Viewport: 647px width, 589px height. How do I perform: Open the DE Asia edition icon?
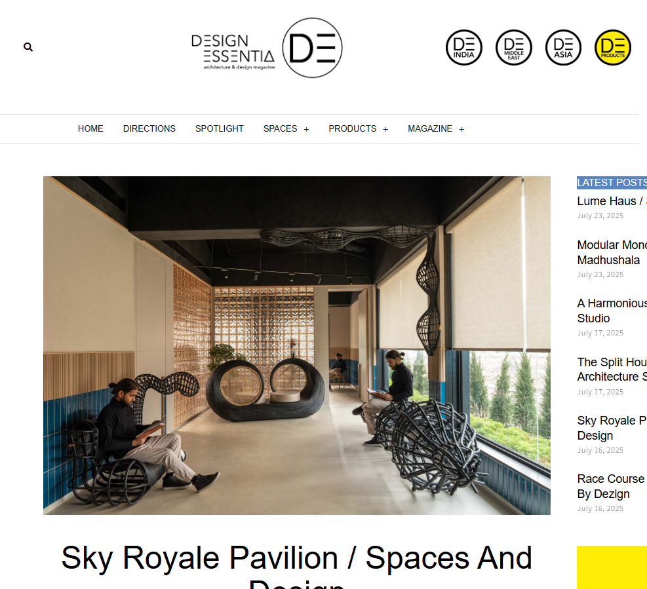click(563, 47)
